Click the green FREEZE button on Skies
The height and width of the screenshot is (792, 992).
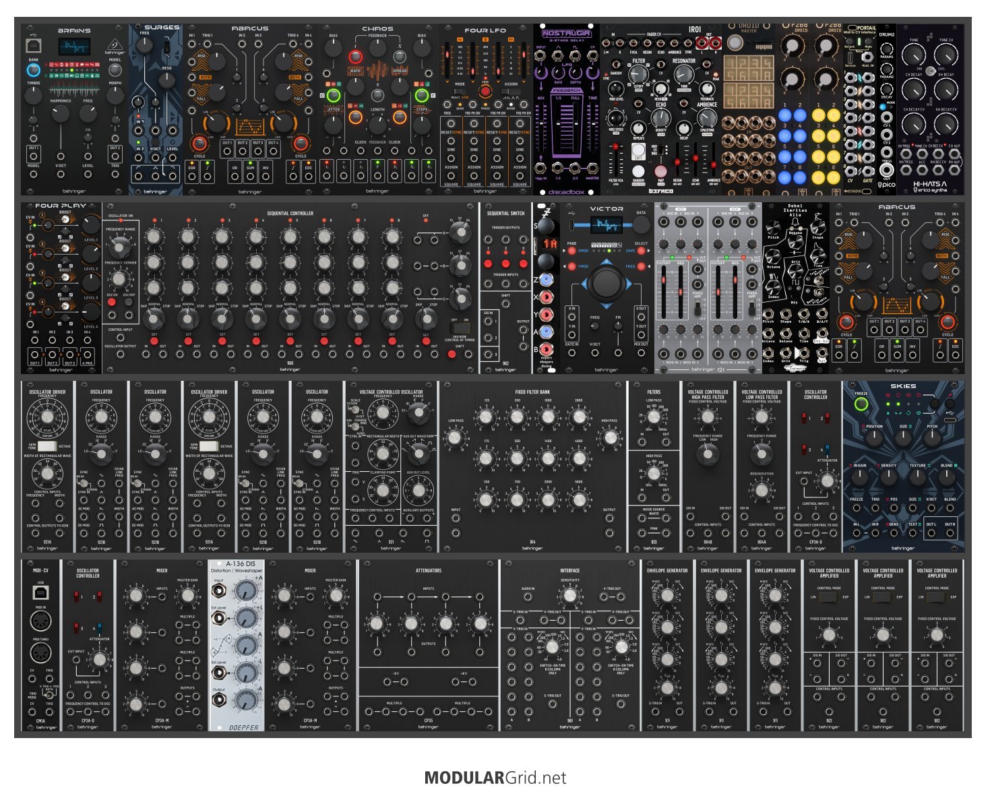(x=861, y=404)
